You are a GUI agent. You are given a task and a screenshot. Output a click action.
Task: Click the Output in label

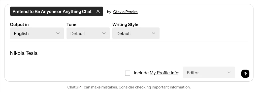(19, 24)
